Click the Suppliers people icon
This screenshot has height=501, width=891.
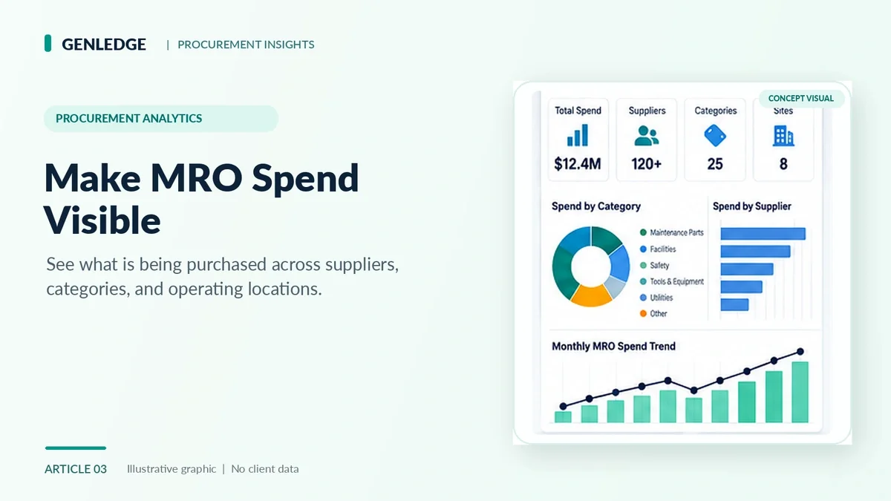pyautogui.click(x=647, y=135)
